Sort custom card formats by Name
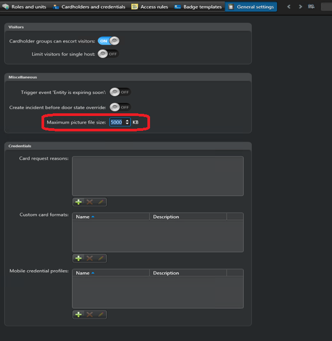Viewport: 332px width, 341px height. pos(111,217)
